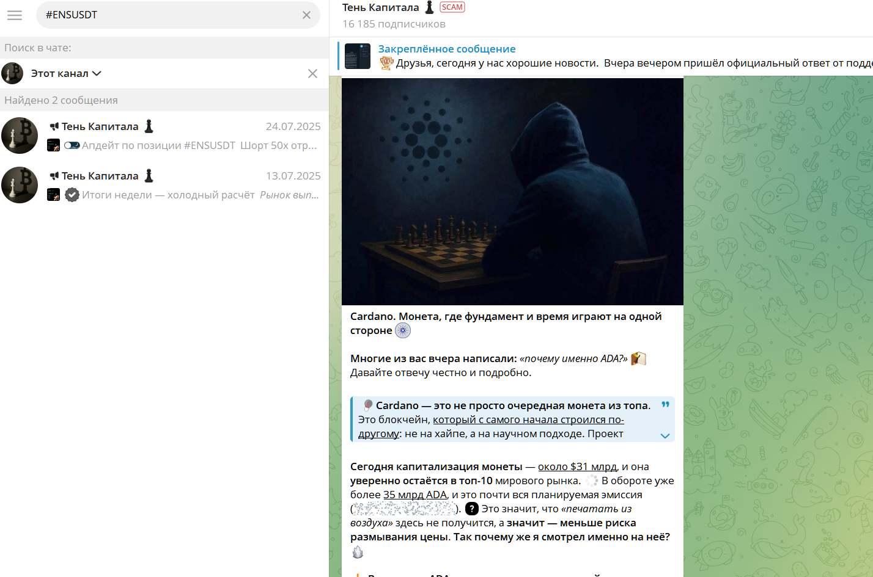This screenshot has height=577, width=873.
Task: Click the quote mark icon in blockquote
Action: click(665, 405)
